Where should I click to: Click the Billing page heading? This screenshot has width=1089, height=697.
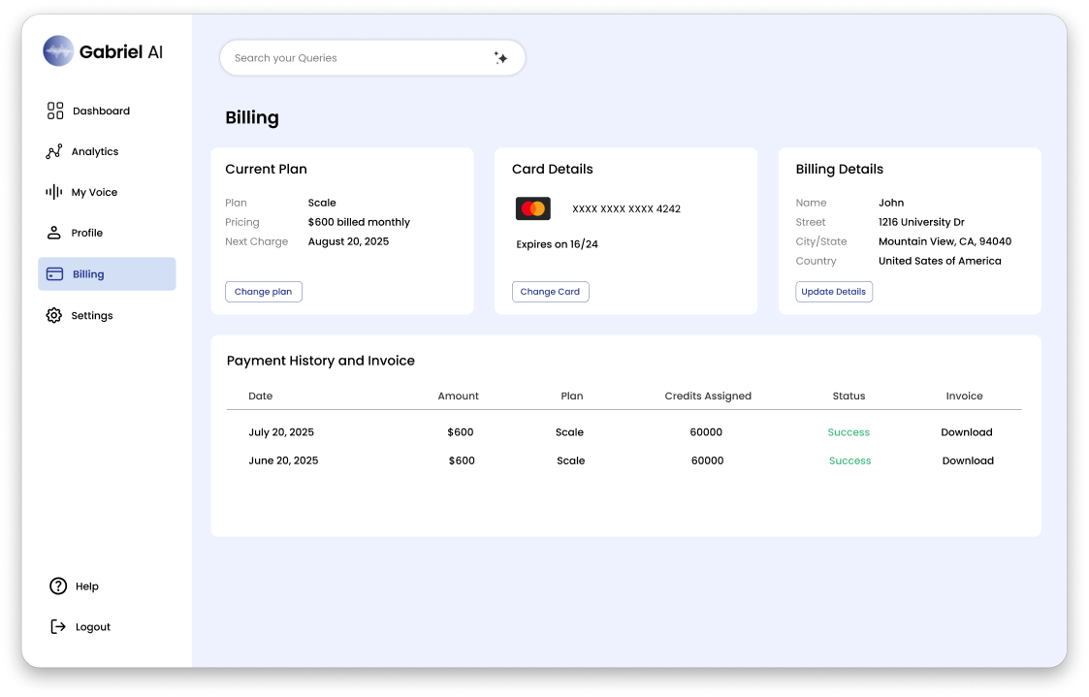251,117
